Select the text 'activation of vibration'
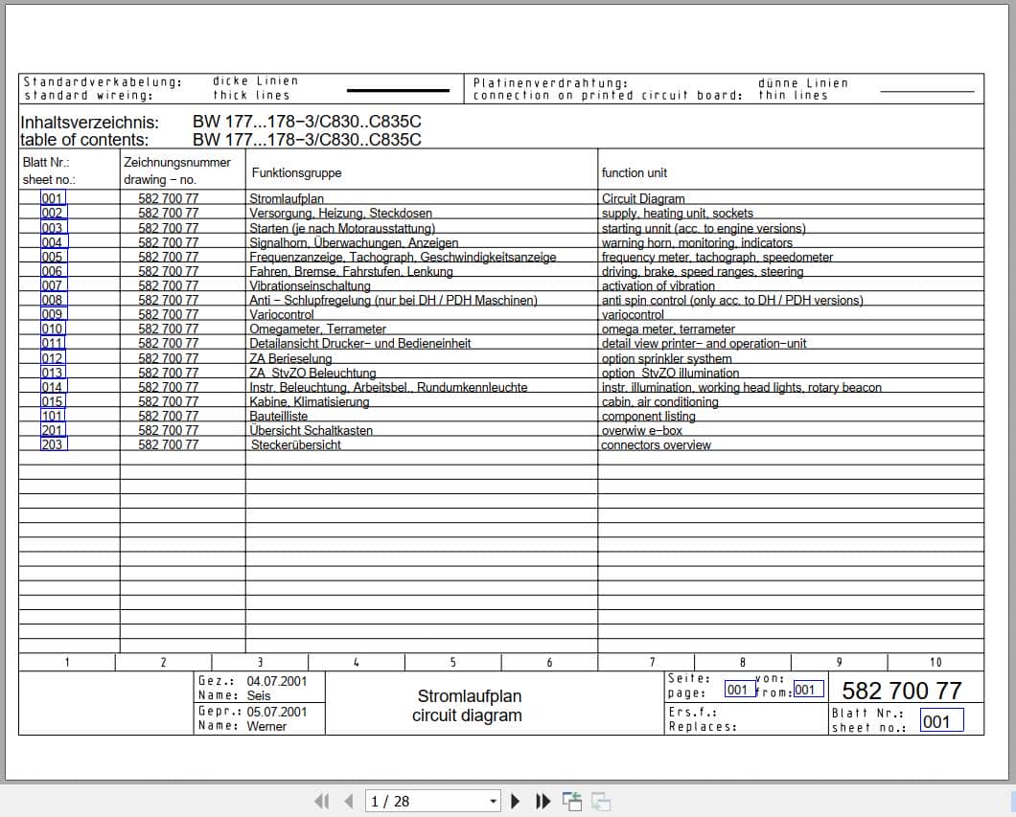Screen dimensions: 1016x817 tap(658, 285)
